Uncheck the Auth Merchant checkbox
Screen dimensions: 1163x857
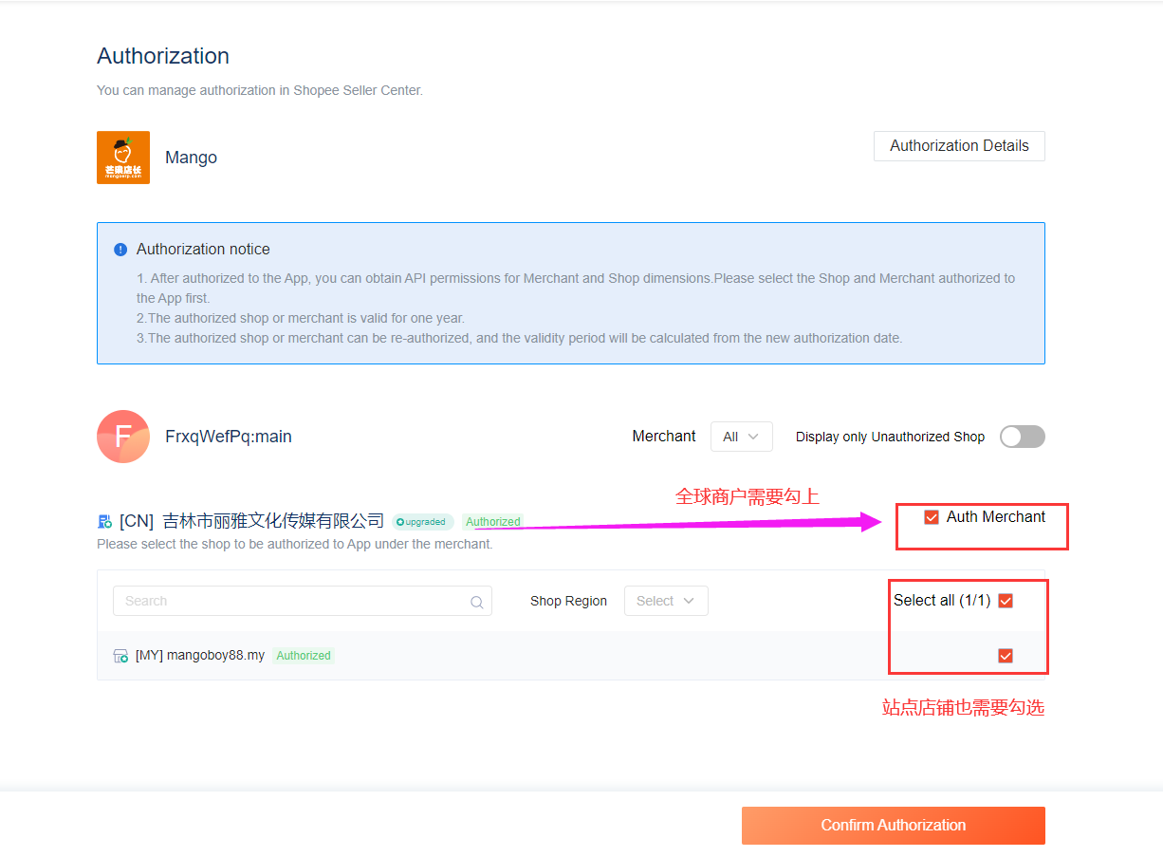coord(932,517)
